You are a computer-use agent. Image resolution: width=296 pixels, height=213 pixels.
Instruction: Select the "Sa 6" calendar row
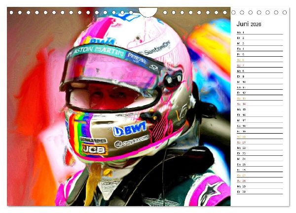pos(260,60)
